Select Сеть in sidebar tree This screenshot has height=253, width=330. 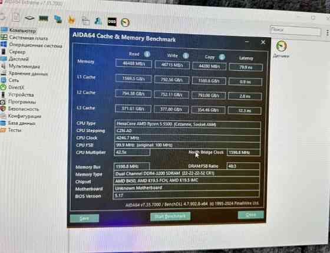click(x=14, y=80)
